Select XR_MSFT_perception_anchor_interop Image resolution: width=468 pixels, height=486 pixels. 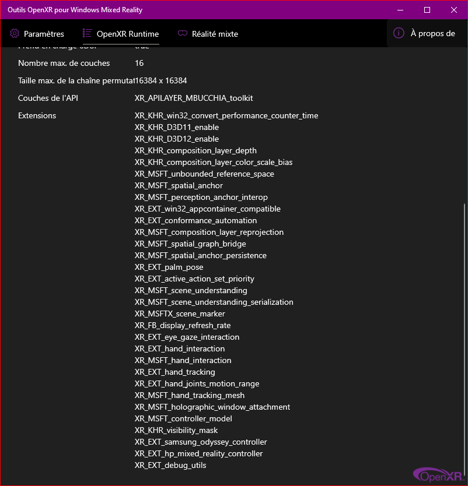click(x=201, y=198)
